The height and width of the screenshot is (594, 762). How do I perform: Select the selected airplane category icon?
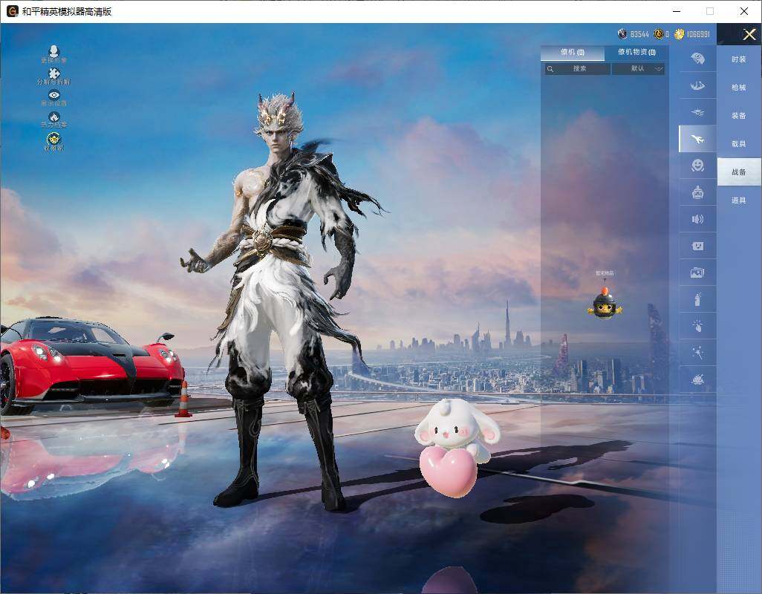pos(697,139)
